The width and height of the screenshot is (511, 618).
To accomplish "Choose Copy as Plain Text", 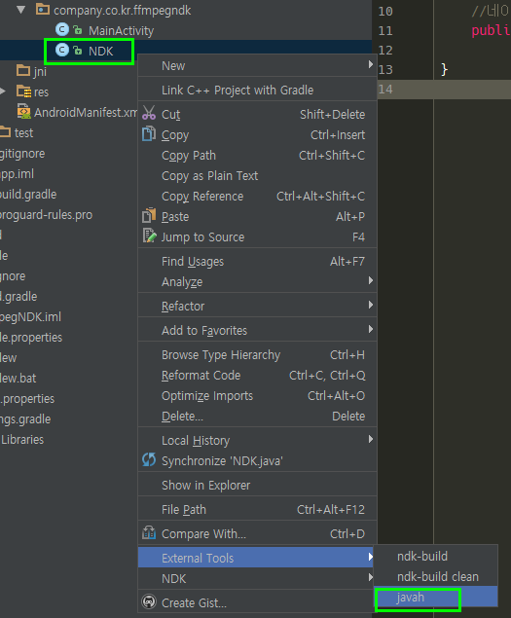I will (257, 176).
